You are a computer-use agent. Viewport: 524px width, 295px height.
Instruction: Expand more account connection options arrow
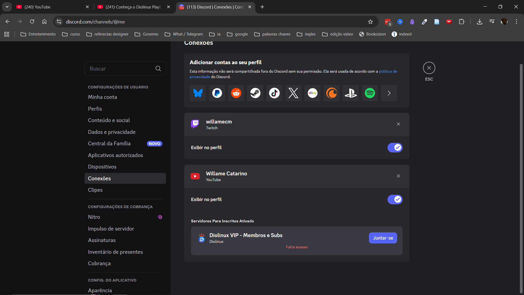pyautogui.click(x=389, y=93)
